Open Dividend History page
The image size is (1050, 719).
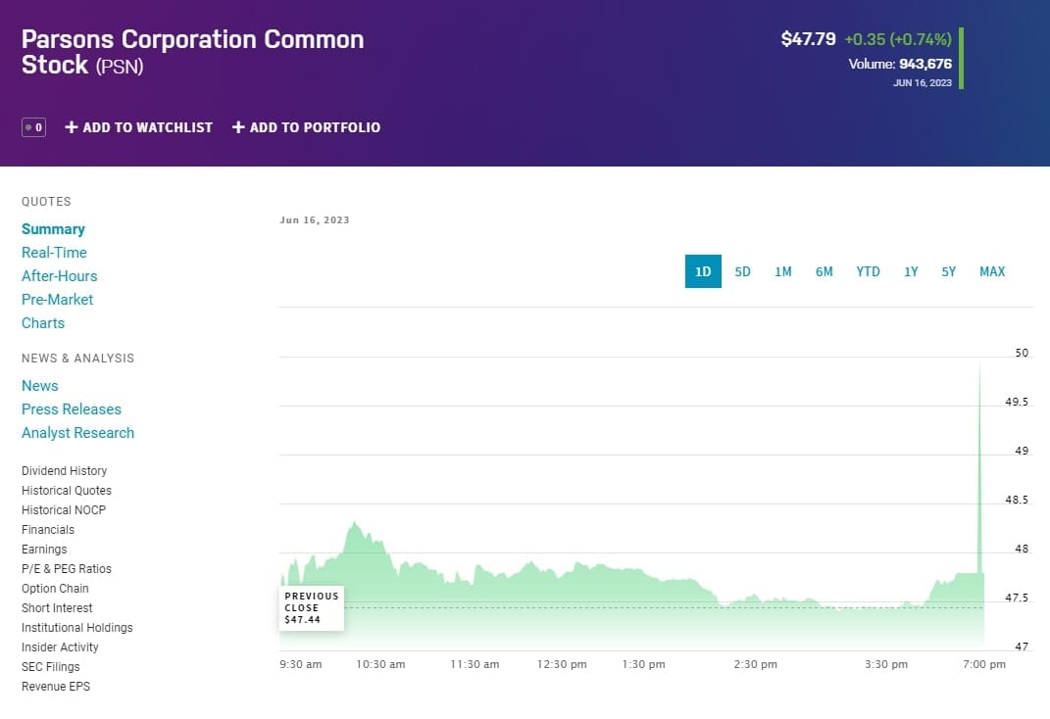click(x=64, y=471)
